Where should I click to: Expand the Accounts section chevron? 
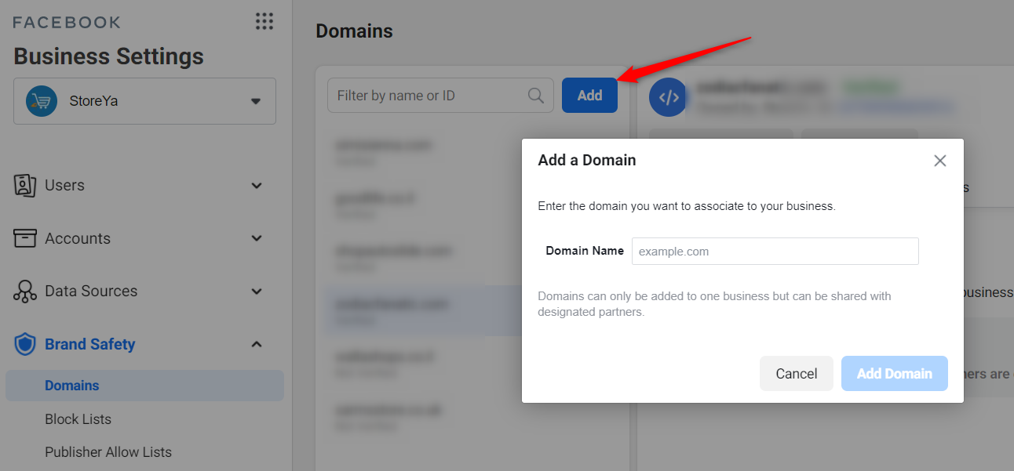pyautogui.click(x=256, y=238)
